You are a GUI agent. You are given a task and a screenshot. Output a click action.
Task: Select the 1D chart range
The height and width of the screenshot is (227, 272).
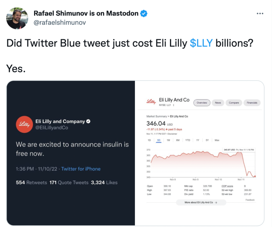pyautogui.click(x=149, y=140)
